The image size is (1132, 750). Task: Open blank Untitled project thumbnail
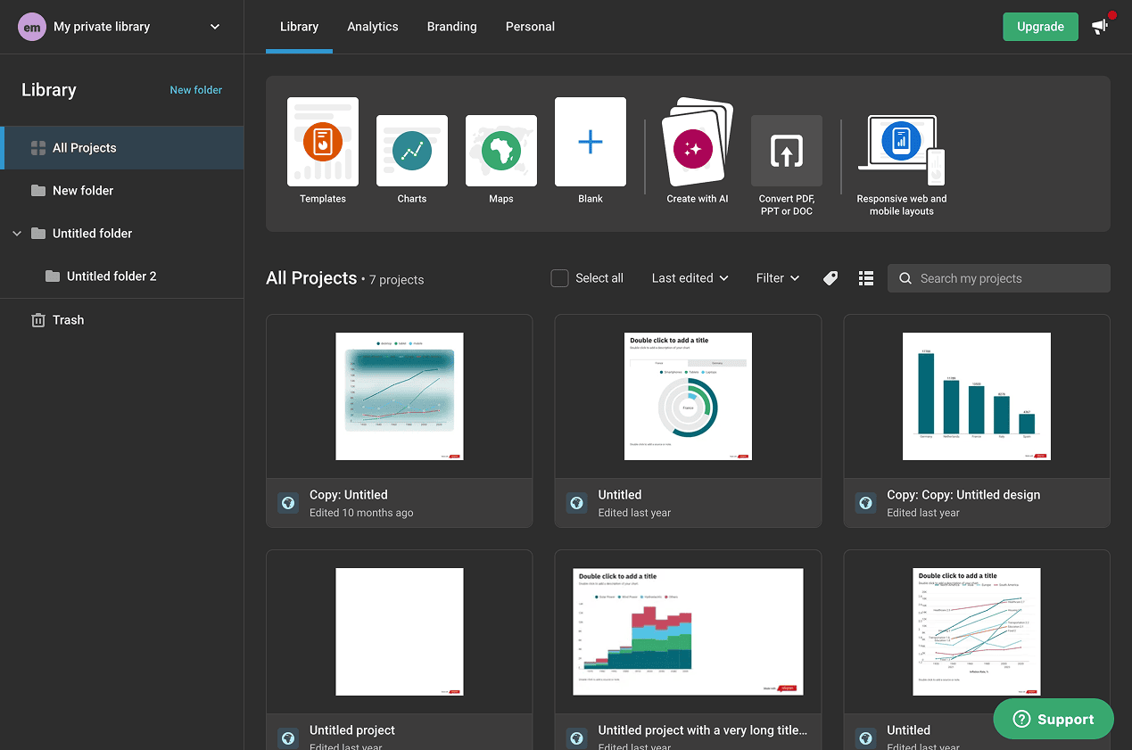coord(400,631)
